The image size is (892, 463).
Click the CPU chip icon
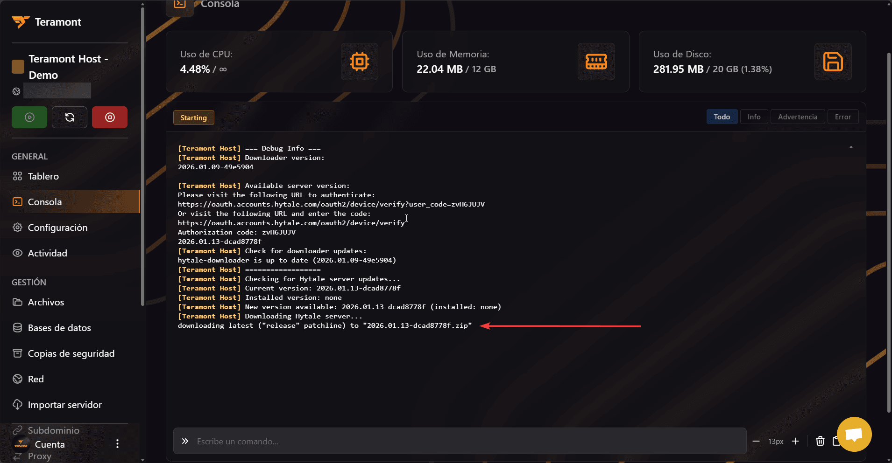[x=360, y=62]
